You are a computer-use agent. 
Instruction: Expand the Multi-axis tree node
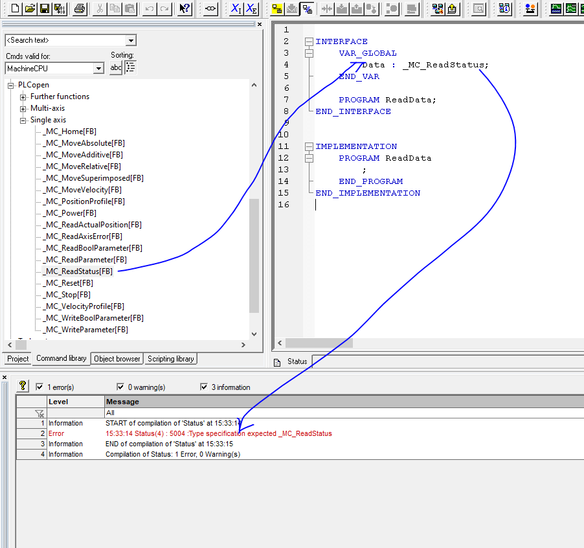23,108
